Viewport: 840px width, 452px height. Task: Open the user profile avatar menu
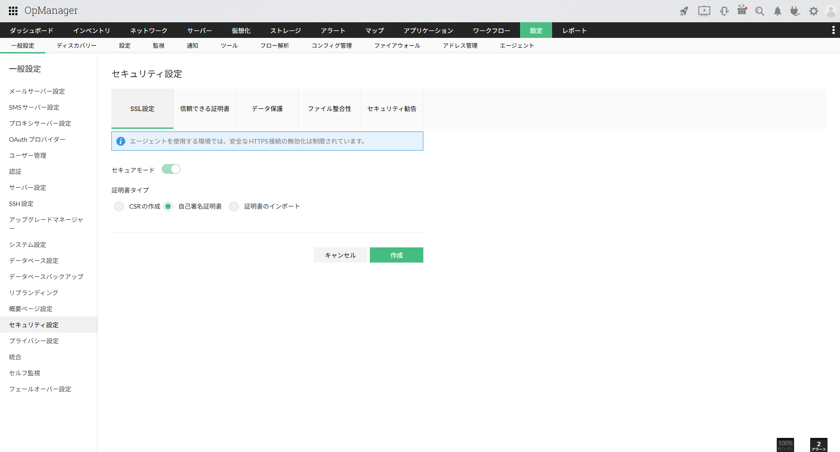click(x=831, y=11)
